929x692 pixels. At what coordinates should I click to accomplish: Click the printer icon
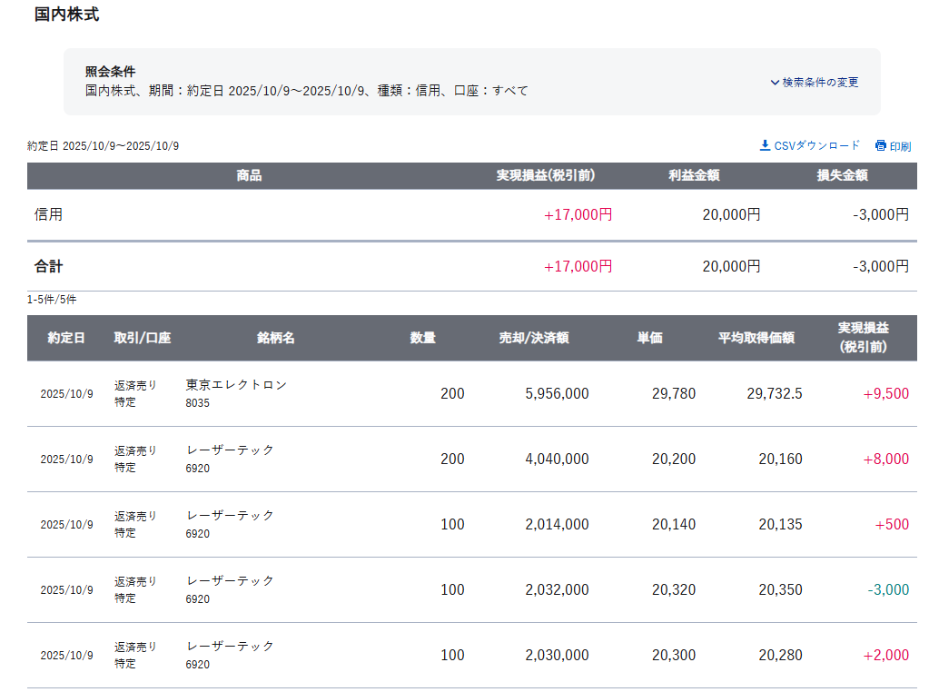click(880, 146)
